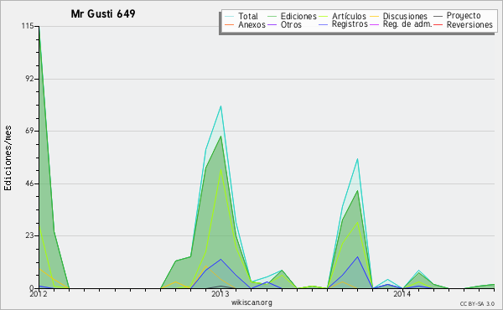Image resolution: width=503 pixels, height=310 pixels.
Task: Click the cyan Total peak before 2014
Action: 357,159
